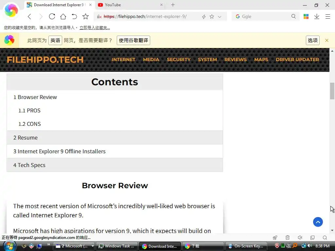Viewport: 335px width, 251px height.
Task: Click into the Google search box
Action: click(x=265, y=16)
